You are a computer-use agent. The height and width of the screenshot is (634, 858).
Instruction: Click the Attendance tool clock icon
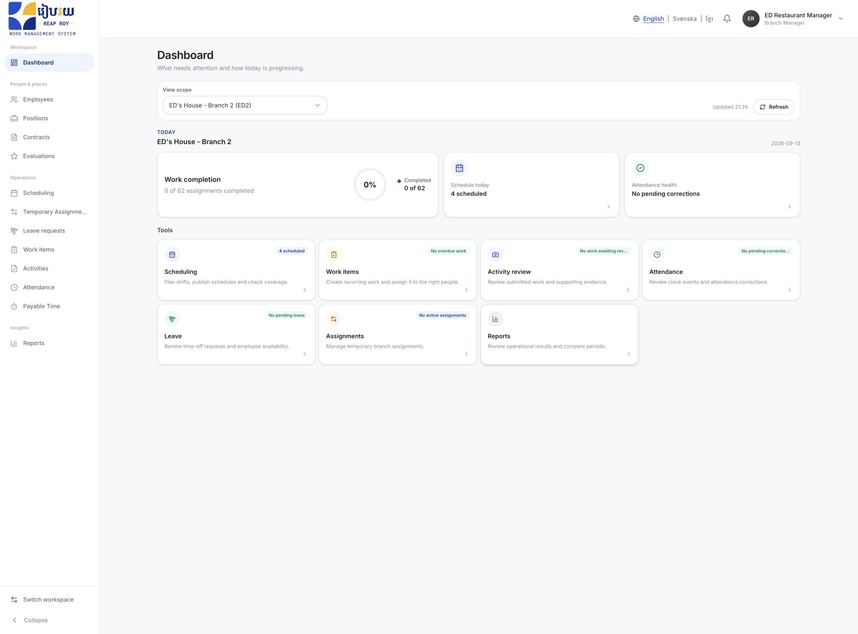(657, 254)
